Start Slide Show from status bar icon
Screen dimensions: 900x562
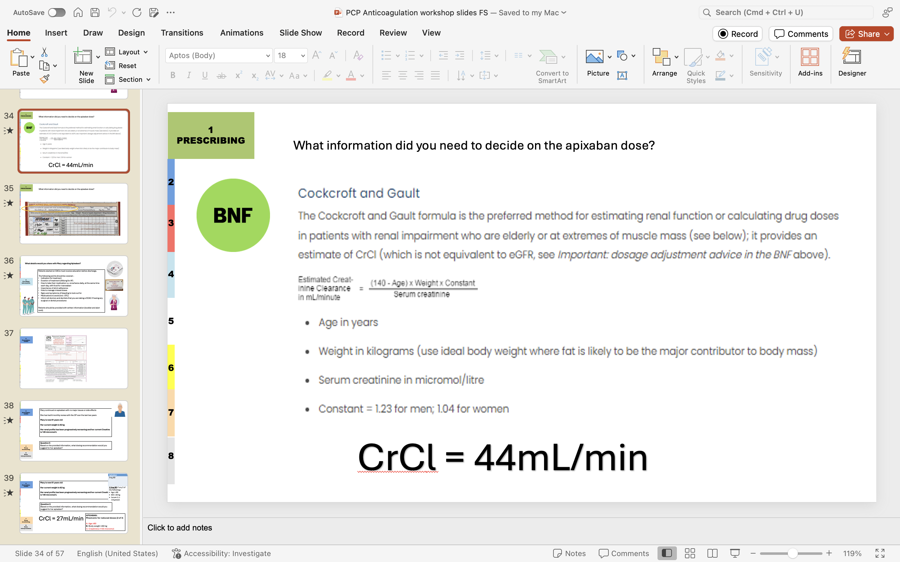tap(735, 553)
